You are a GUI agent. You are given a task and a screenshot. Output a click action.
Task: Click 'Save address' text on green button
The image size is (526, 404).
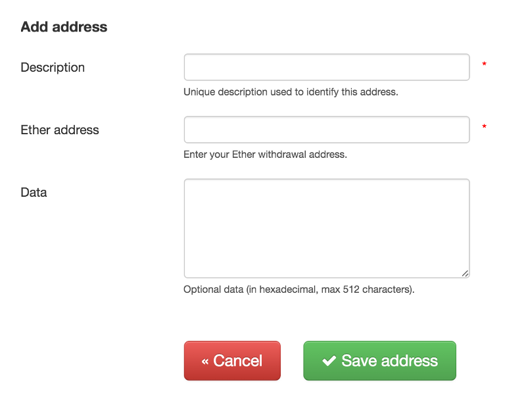tap(389, 361)
